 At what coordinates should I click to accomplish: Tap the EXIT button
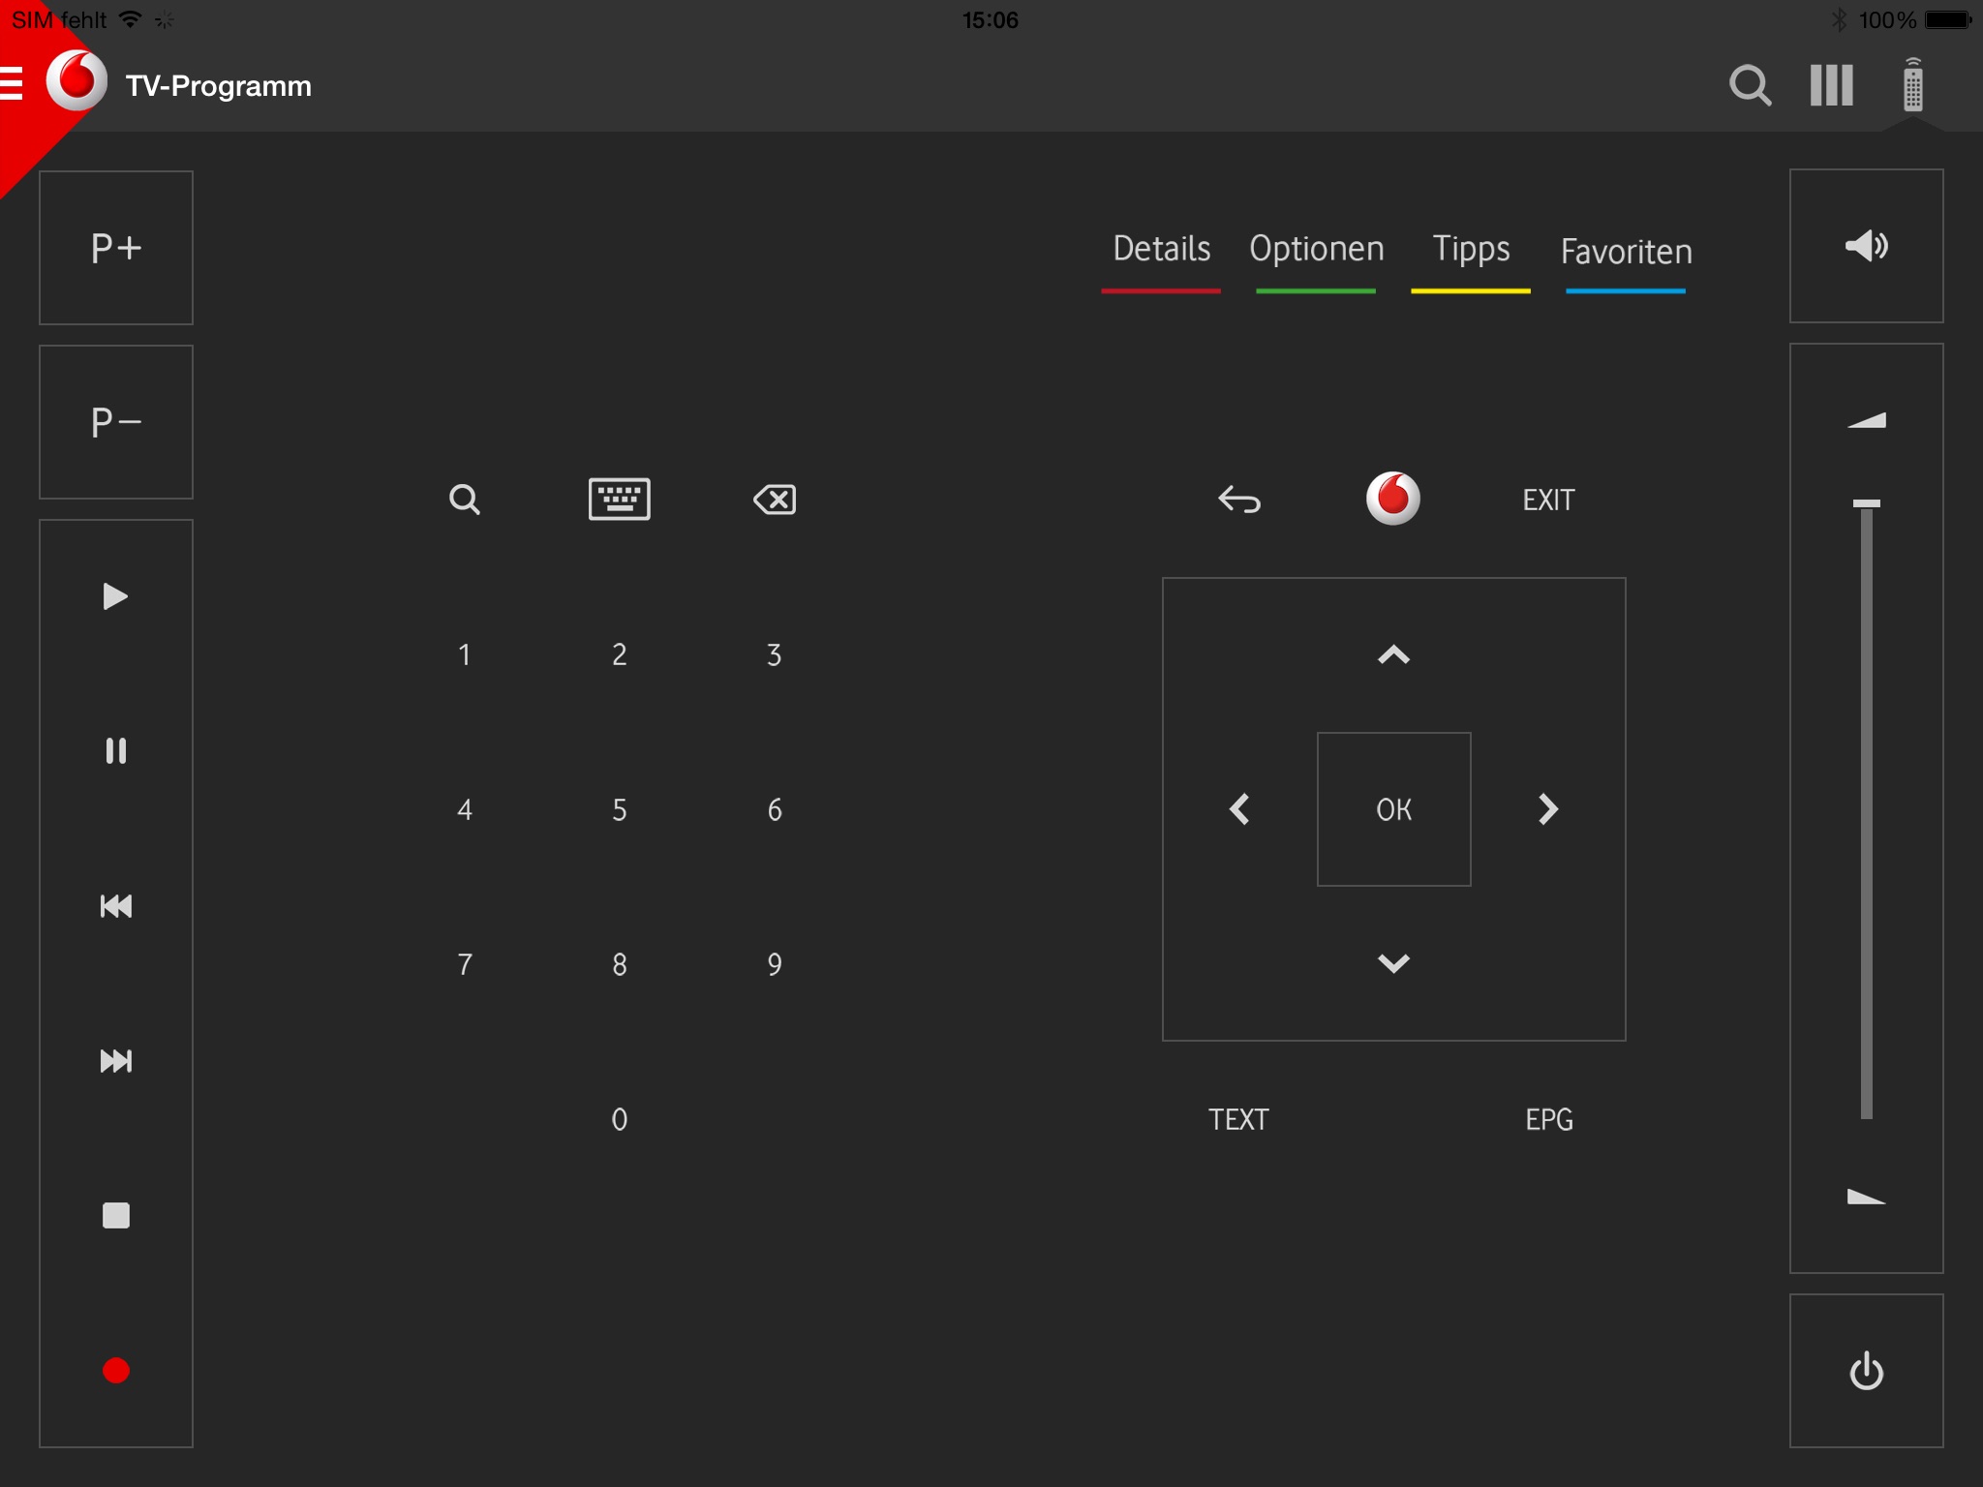click(x=1548, y=500)
